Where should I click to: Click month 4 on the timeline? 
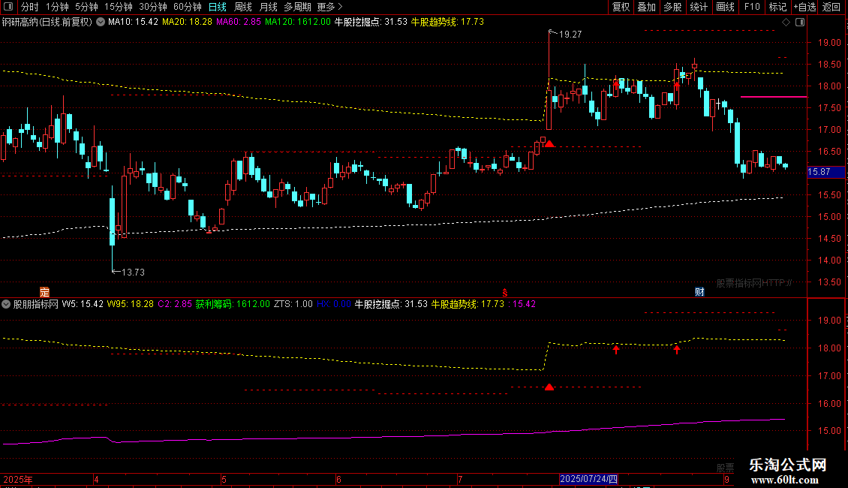point(96,479)
